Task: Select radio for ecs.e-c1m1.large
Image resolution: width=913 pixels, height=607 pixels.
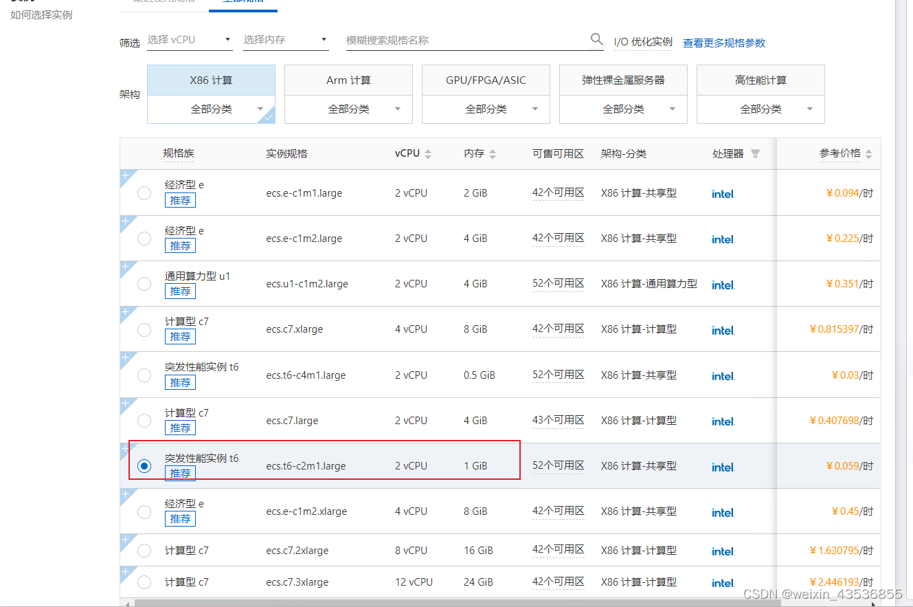Action: click(144, 193)
